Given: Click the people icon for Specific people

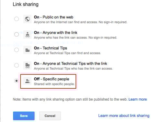Looking at the screenshot, I should (28, 81).
